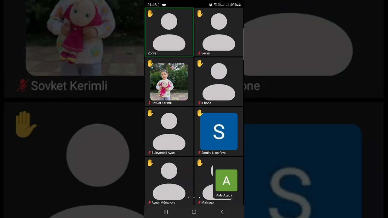Click the name label Samirə Nəcəfova

point(213,153)
